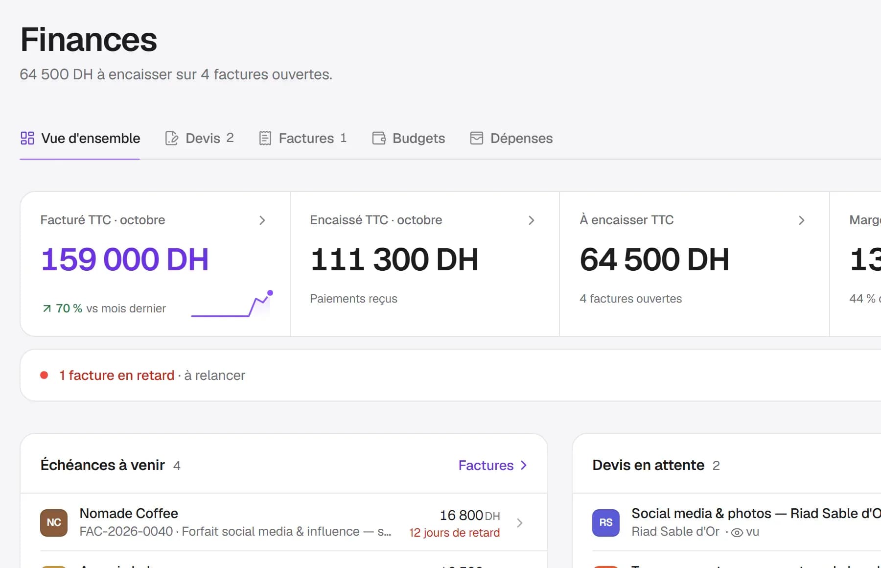Open '1 facture en retard' alert
Image resolution: width=881 pixels, height=568 pixels.
click(x=117, y=375)
